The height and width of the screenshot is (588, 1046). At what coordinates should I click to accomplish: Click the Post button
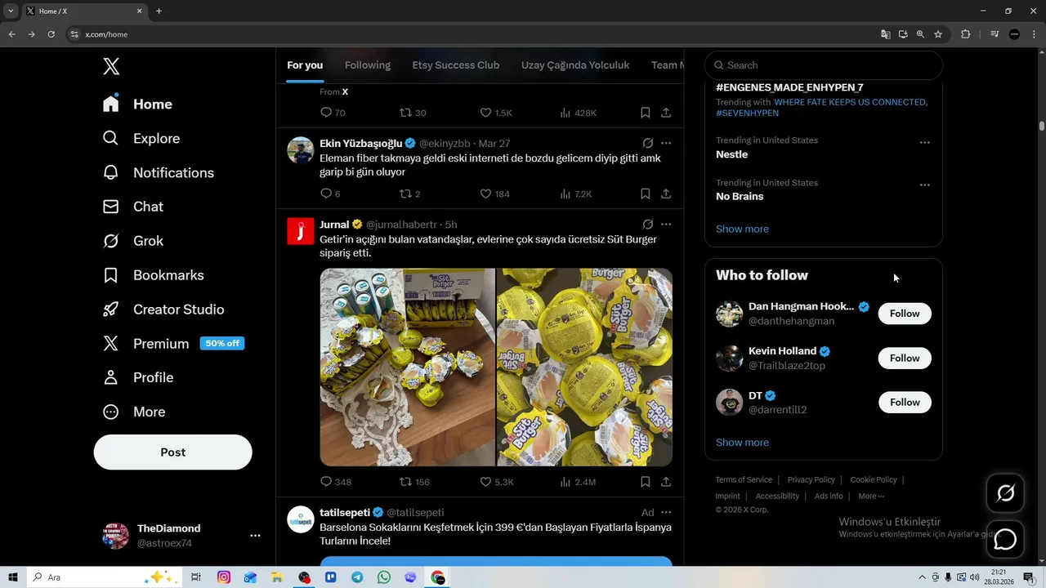point(172,452)
